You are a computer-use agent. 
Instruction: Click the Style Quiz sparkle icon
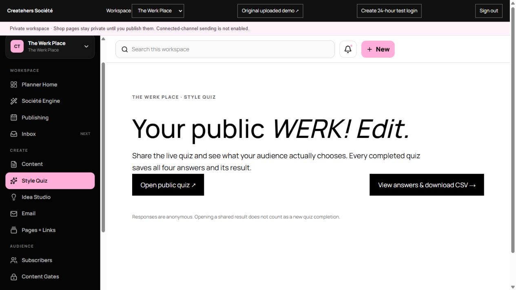14,181
